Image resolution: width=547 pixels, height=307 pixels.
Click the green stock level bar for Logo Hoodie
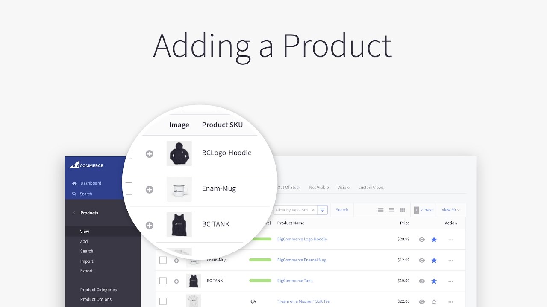[261, 239]
